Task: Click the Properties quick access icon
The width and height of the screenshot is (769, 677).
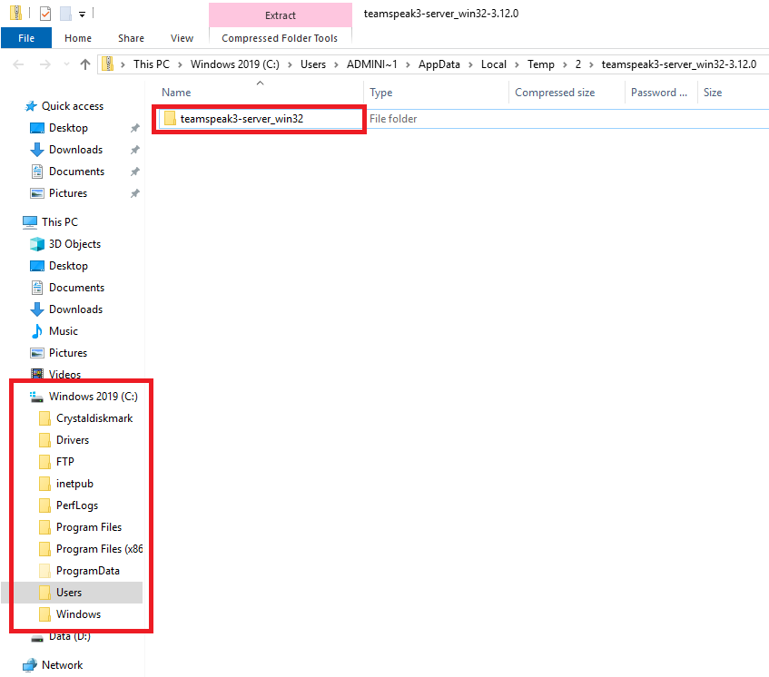Action: pos(45,14)
